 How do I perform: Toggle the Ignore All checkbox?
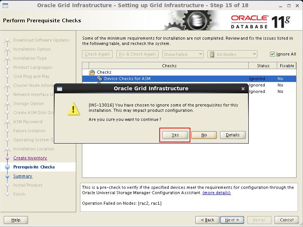point(272,54)
